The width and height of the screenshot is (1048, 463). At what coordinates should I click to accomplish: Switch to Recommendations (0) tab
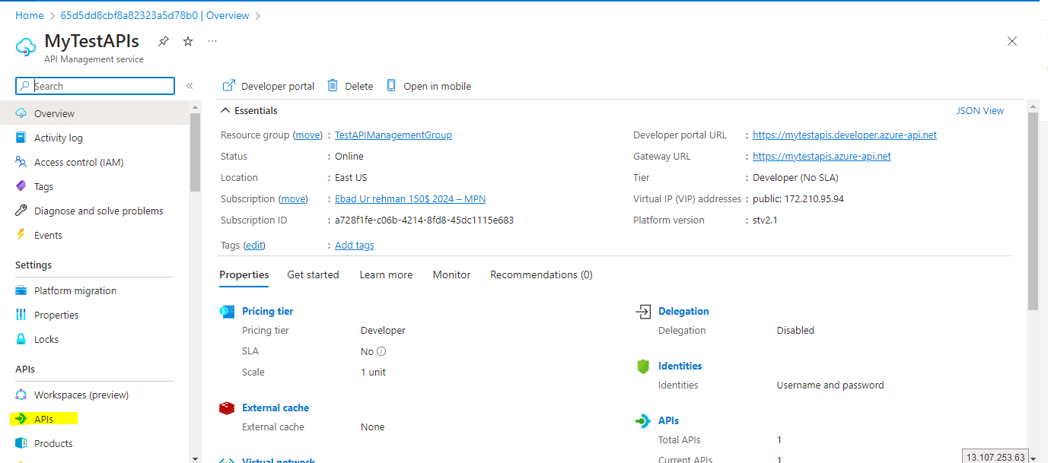pyautogui.click(x=541, y=274)
